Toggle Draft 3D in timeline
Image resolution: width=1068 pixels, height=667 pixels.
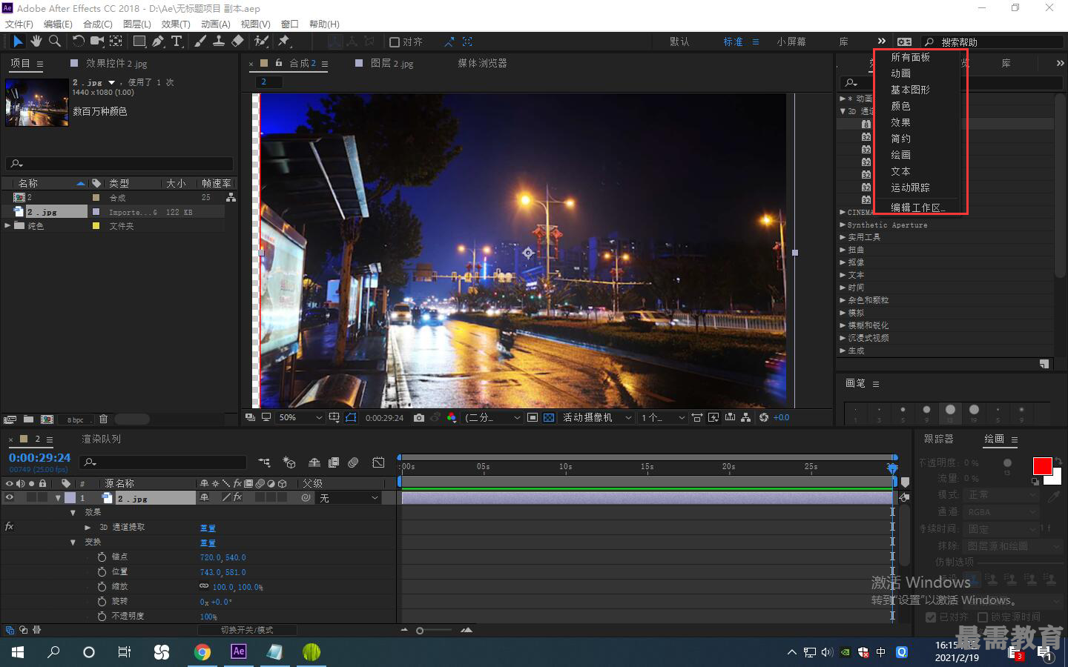[289, 462]
